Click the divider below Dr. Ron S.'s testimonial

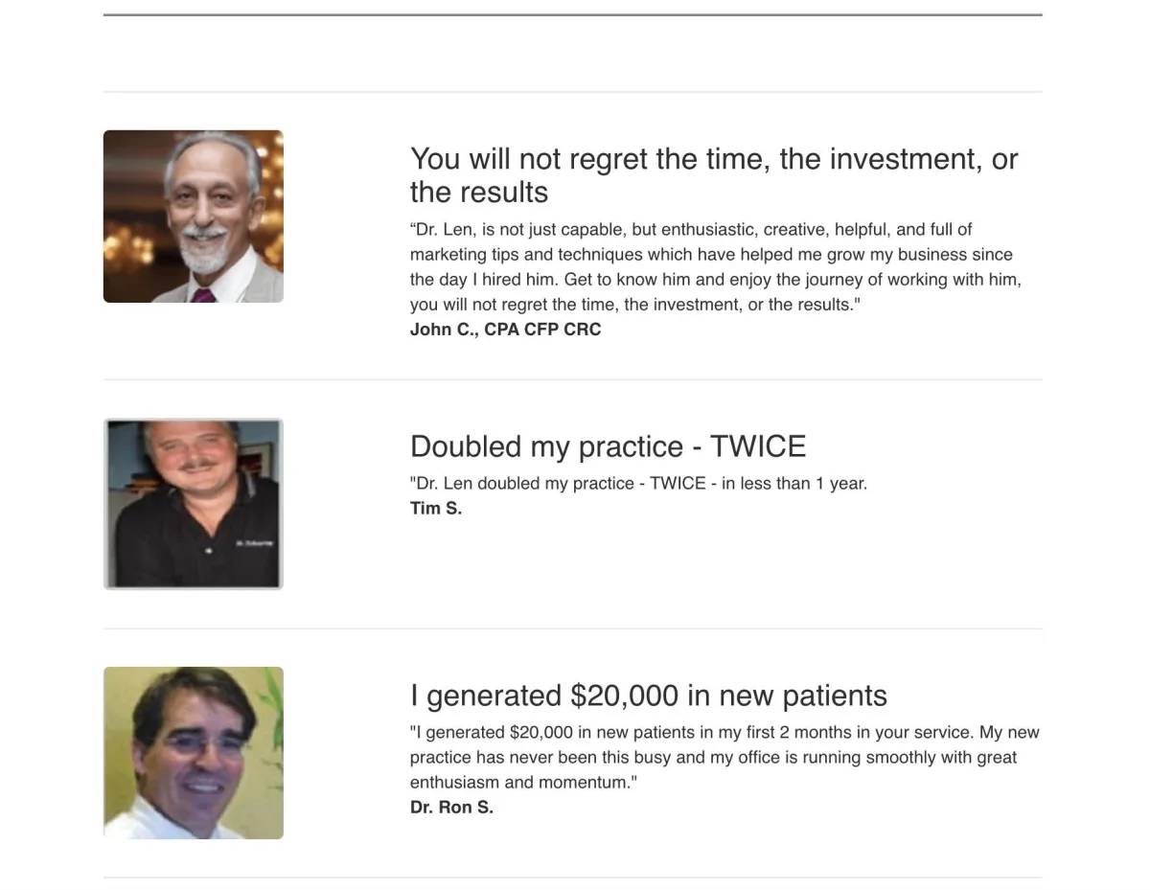click(572, 878)
